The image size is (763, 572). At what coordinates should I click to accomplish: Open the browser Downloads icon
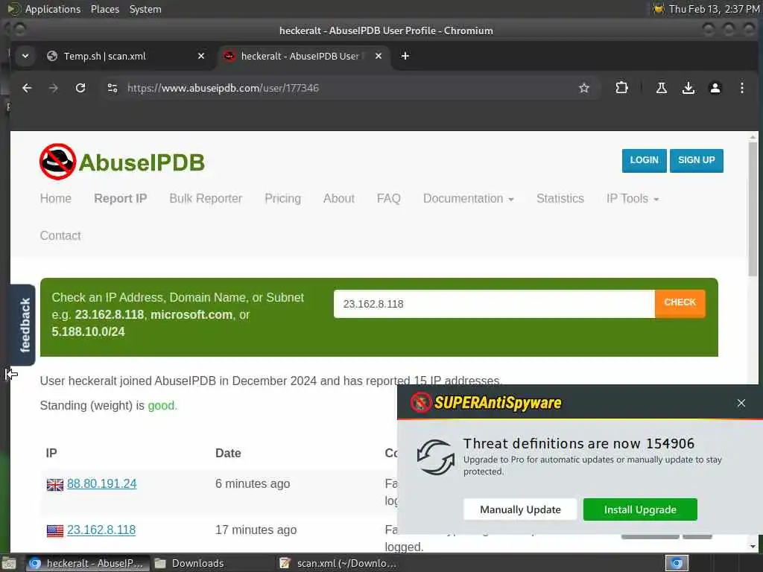click(x=688, y=88)
